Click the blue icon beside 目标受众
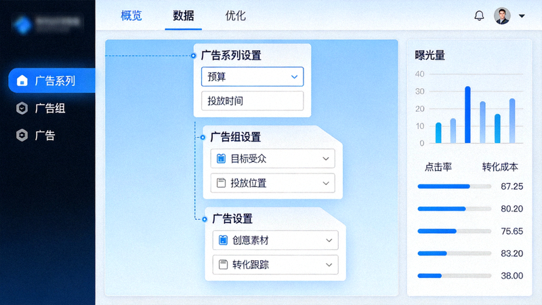The image size is (542, 305). pos(221,159)
